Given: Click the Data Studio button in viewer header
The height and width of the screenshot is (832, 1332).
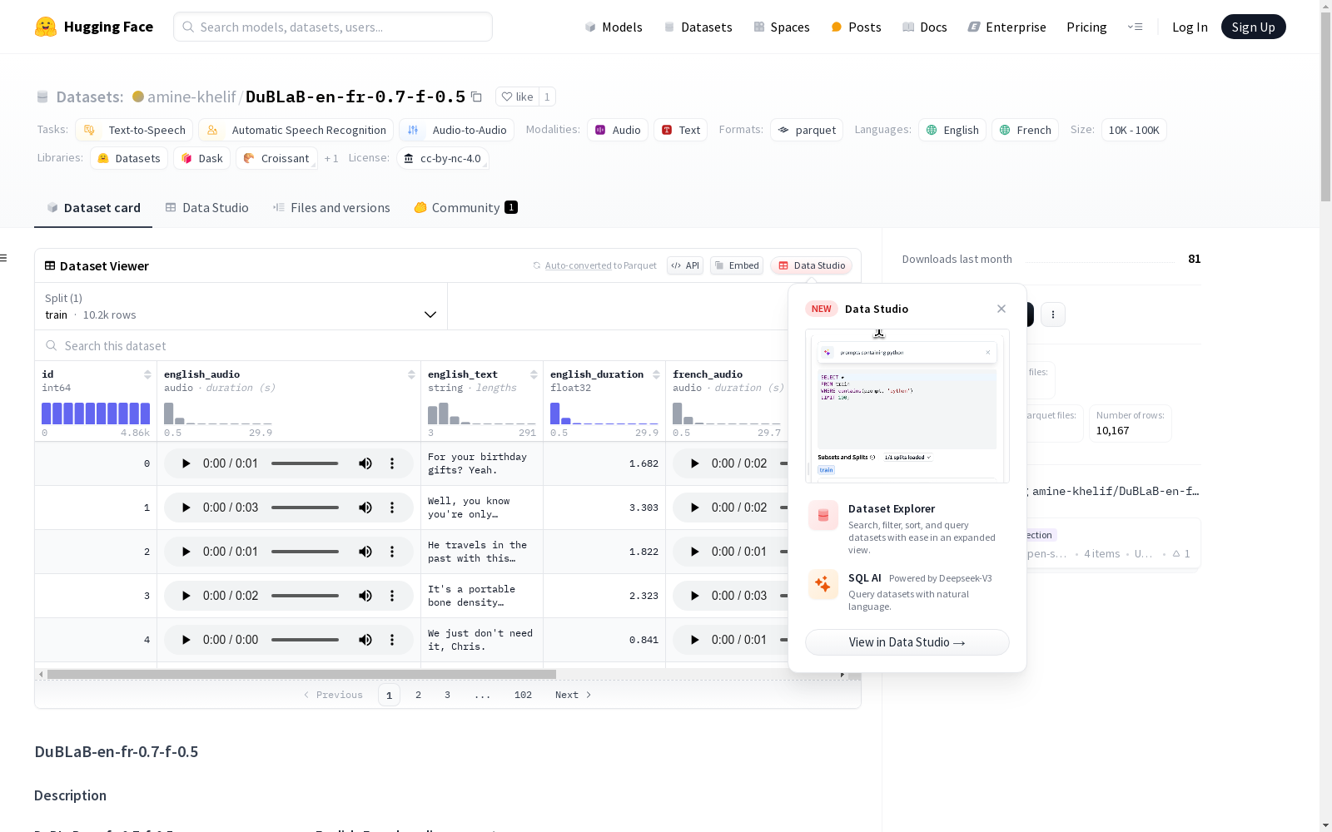Looking at the screenshot, I should 812,265.
